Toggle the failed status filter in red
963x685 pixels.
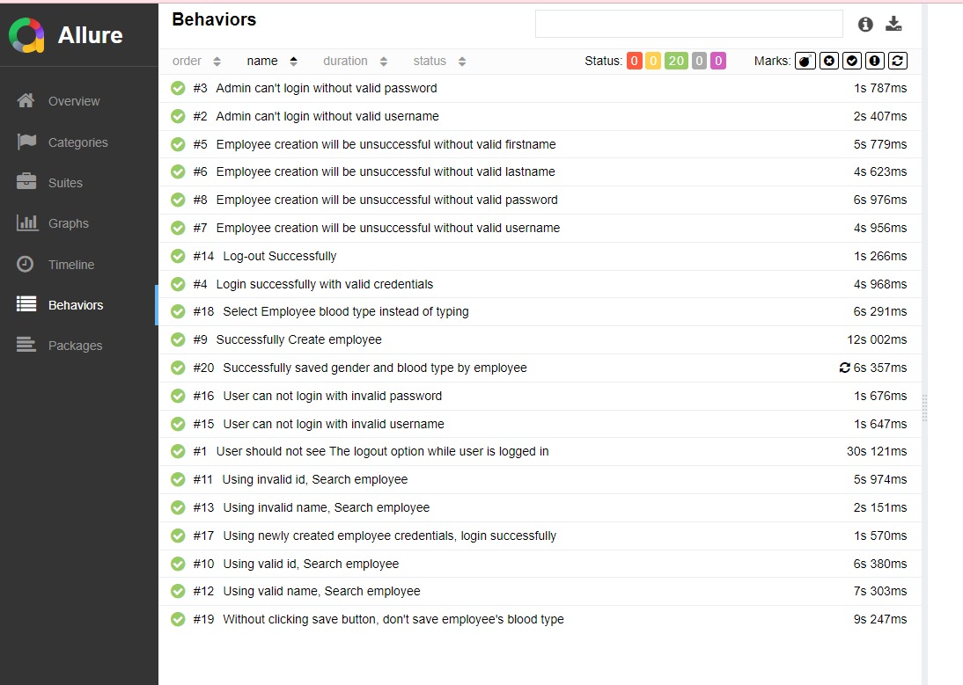point(634,61)
